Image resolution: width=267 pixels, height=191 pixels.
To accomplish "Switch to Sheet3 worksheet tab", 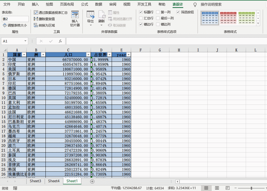I will click(x=35, y=181).
